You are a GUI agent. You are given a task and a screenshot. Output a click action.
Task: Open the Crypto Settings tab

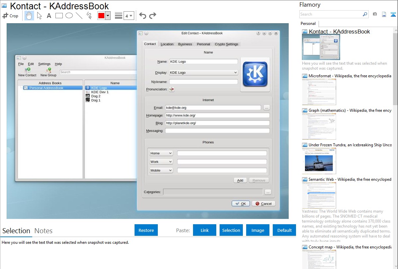point(227,44)
